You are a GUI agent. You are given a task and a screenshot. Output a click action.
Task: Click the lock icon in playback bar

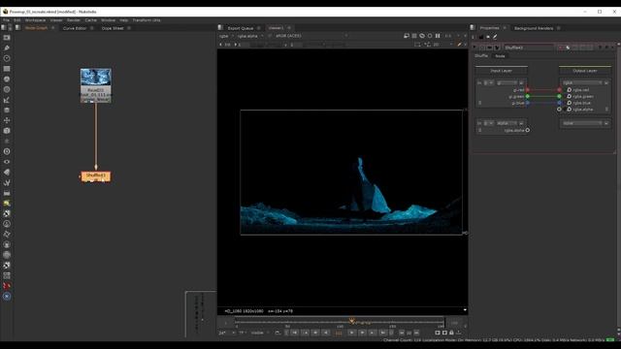pos(451,333)
